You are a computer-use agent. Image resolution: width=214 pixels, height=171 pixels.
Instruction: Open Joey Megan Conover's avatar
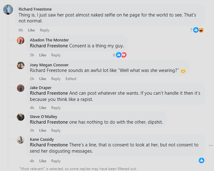21,65
